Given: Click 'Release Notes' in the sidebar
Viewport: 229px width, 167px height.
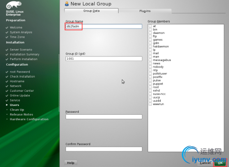Looking at the screenshot, I should [22, 114].
